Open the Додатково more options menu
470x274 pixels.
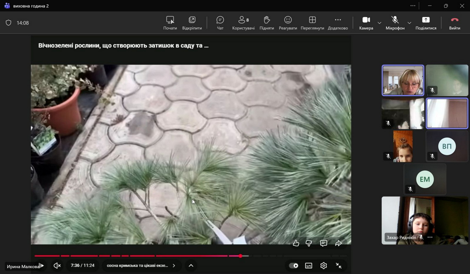click(x=338, y=23)
